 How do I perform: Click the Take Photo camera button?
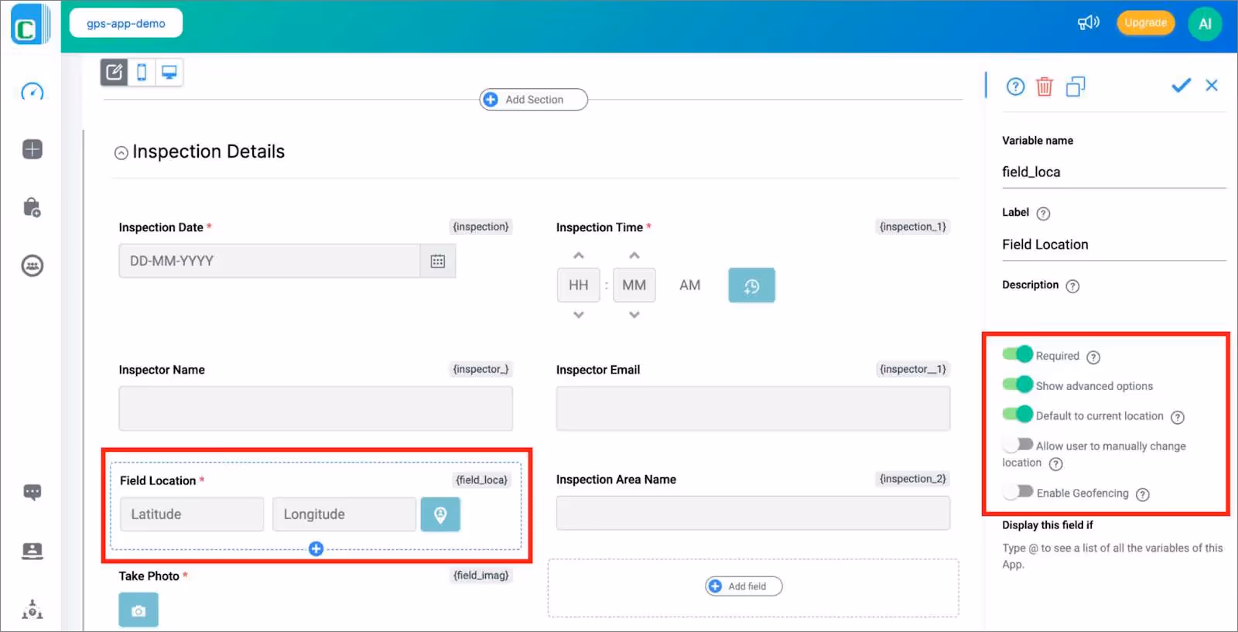pos(139,610)
